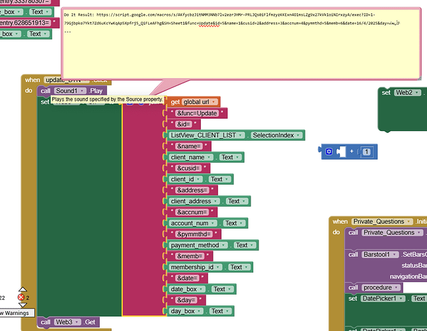Open the Text property dropdown of client_id
This screenshot has height=331, width=427.
point(227,179)
